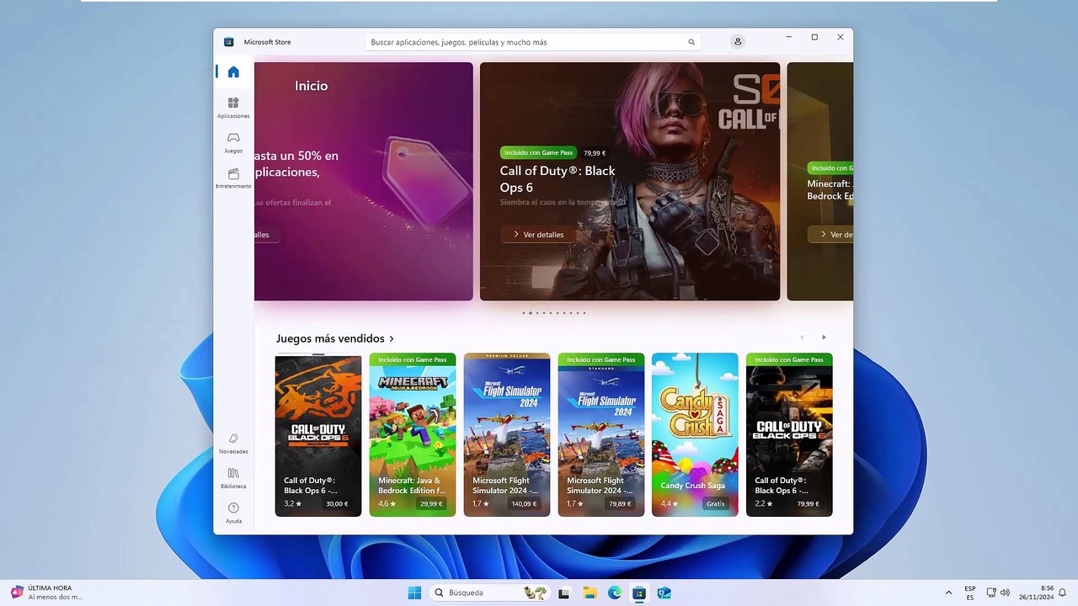The height and width of the screenshot is (606, 1078).
Task: Open the Windows Start menu
Action: pyautogui.click(x=414, y=593)
